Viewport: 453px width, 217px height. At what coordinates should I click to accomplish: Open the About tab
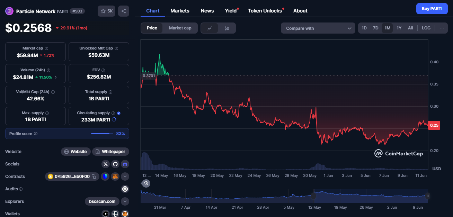[x=300, y=11]
